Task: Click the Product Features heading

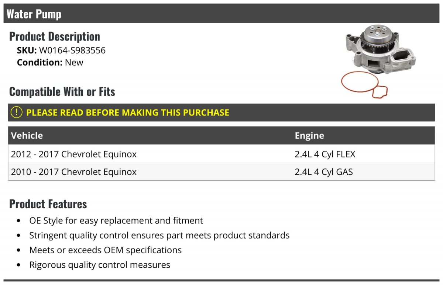Action: pyautogui.click(x=48, y=204)
